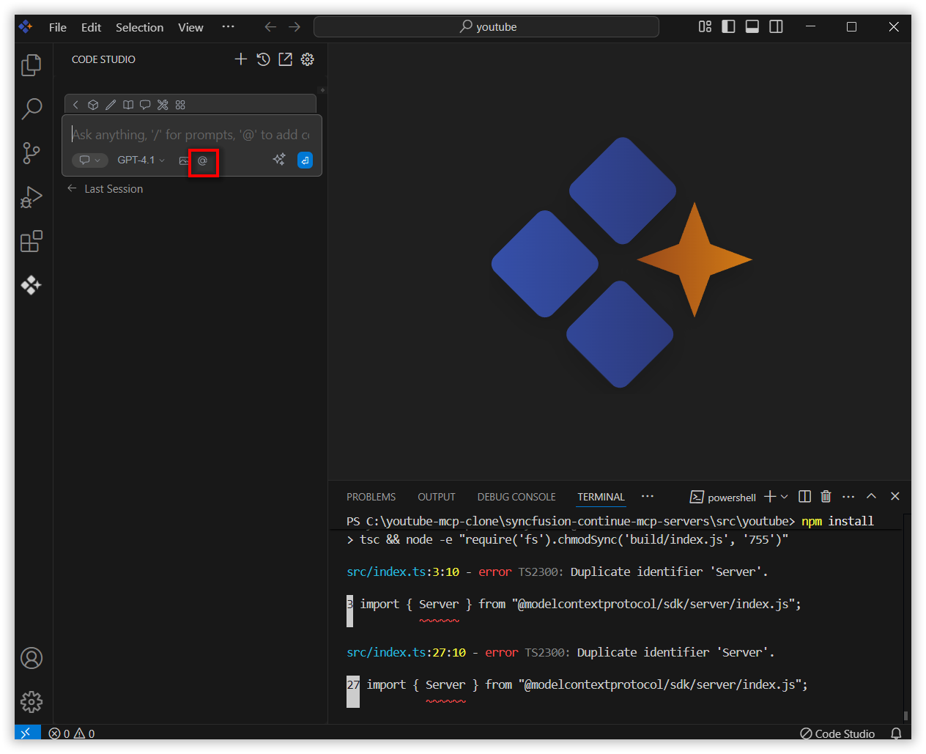Click the four-squares blocks icon
Image resolution: width=926 pixels, height=754 pixels.
180,105
